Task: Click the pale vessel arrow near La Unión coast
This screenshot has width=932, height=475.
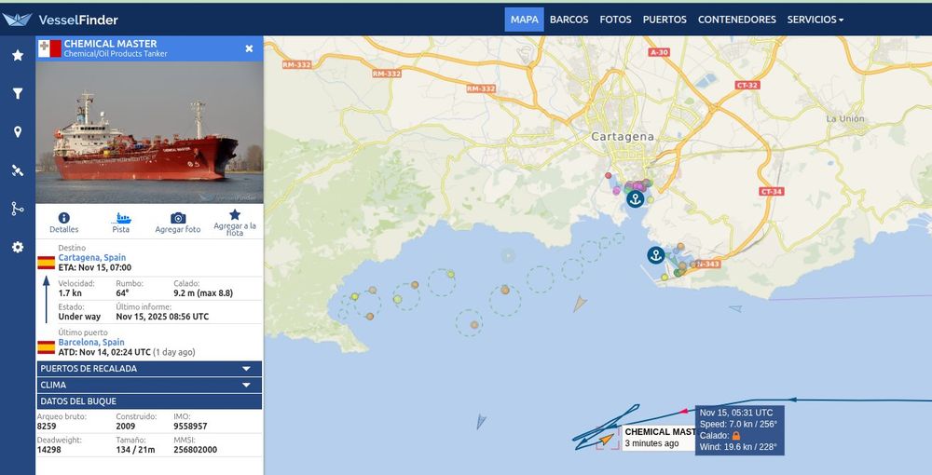Action: (736, 308)
